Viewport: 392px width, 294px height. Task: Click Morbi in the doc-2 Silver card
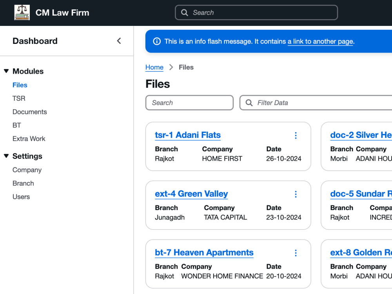coord(339,159)
